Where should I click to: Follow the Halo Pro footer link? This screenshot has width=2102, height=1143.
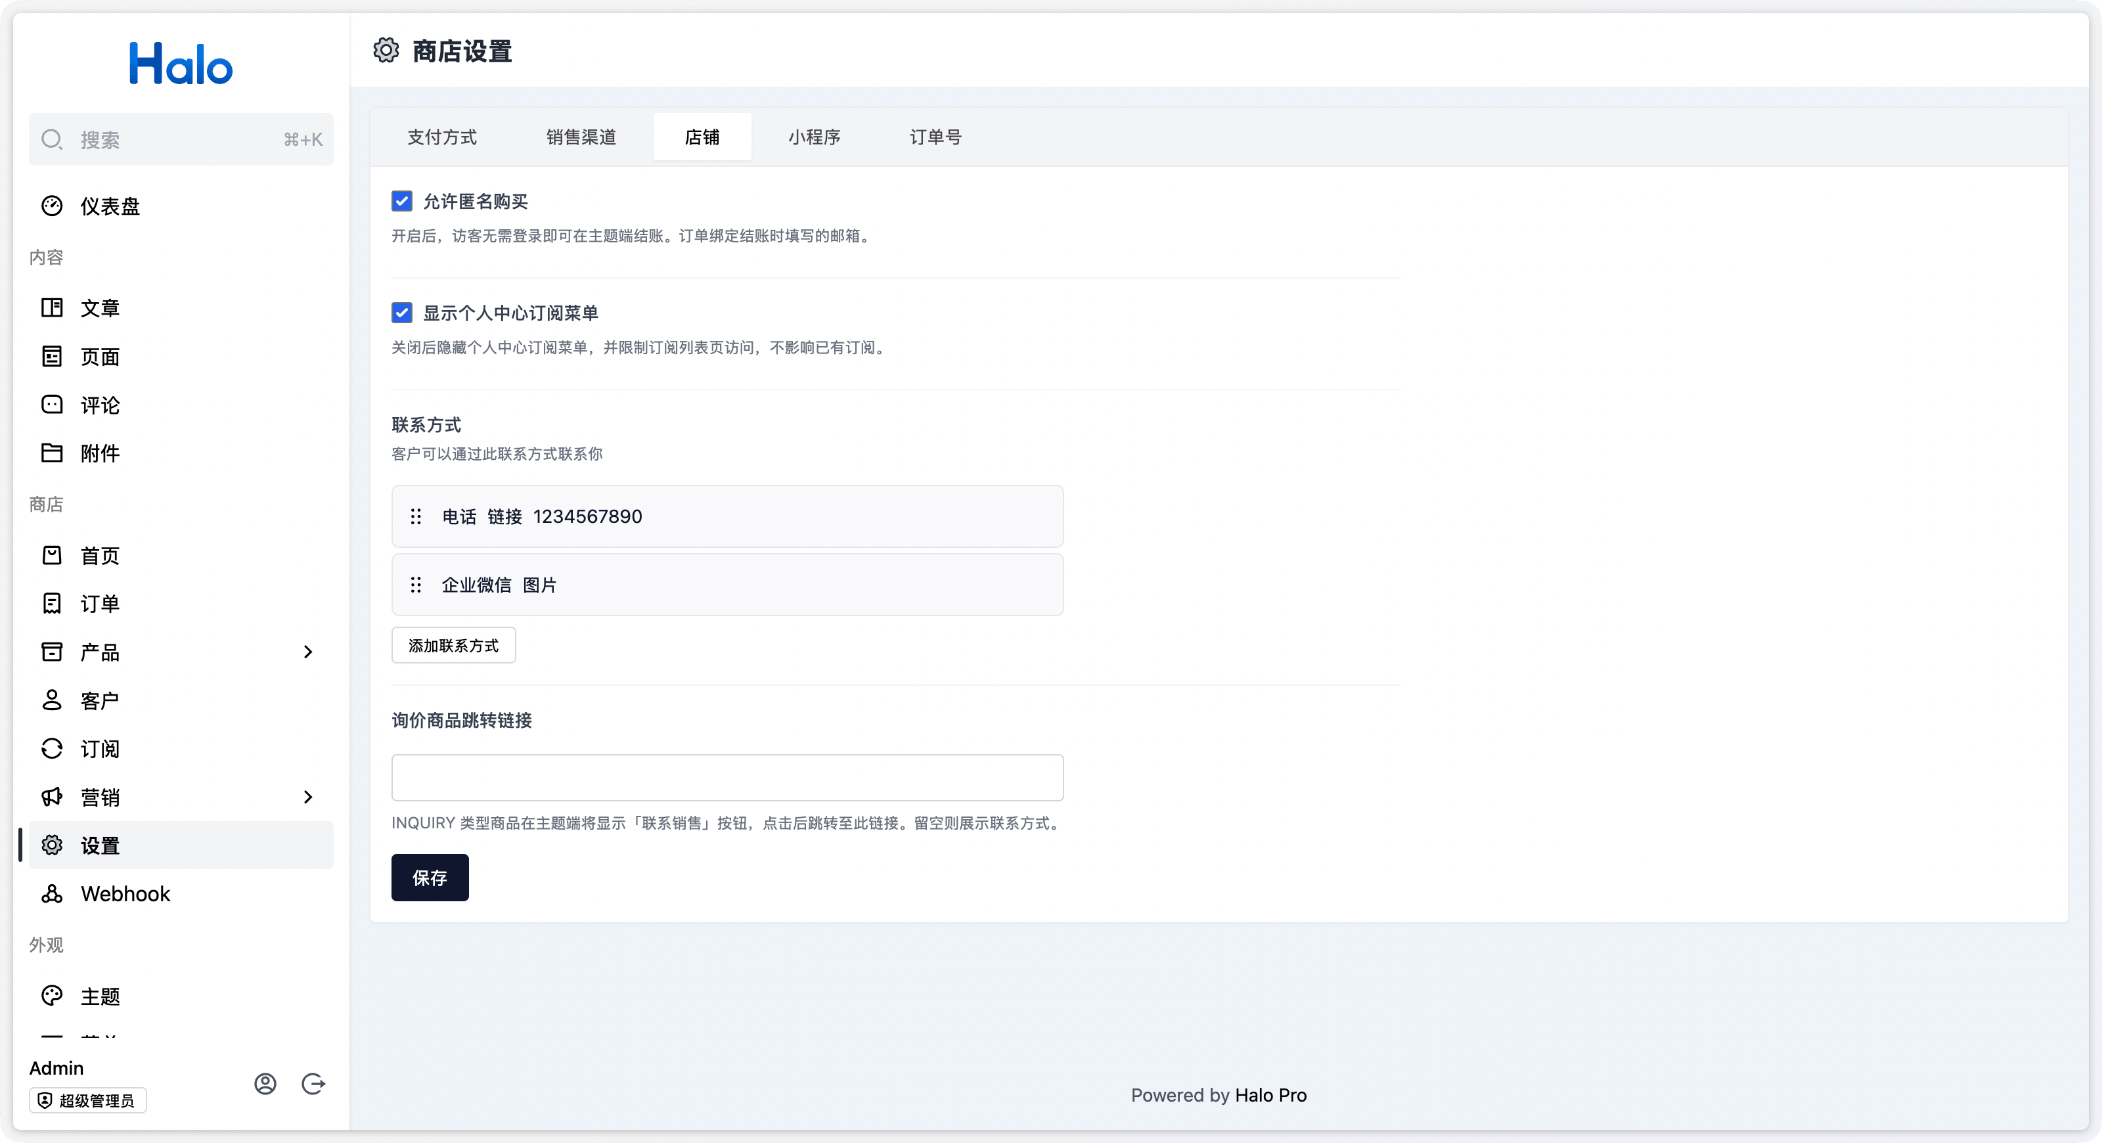pos(1271,1095)
